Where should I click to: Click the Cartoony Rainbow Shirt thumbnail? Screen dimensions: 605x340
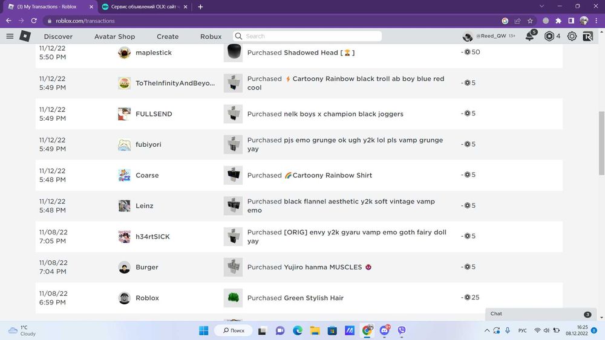tap(233, 175)
